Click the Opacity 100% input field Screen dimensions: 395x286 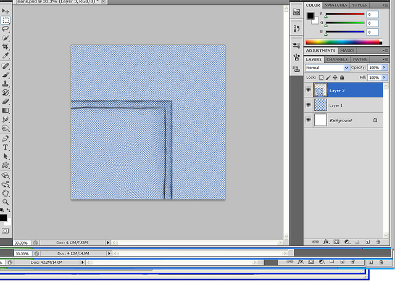(x=375, y=67)
